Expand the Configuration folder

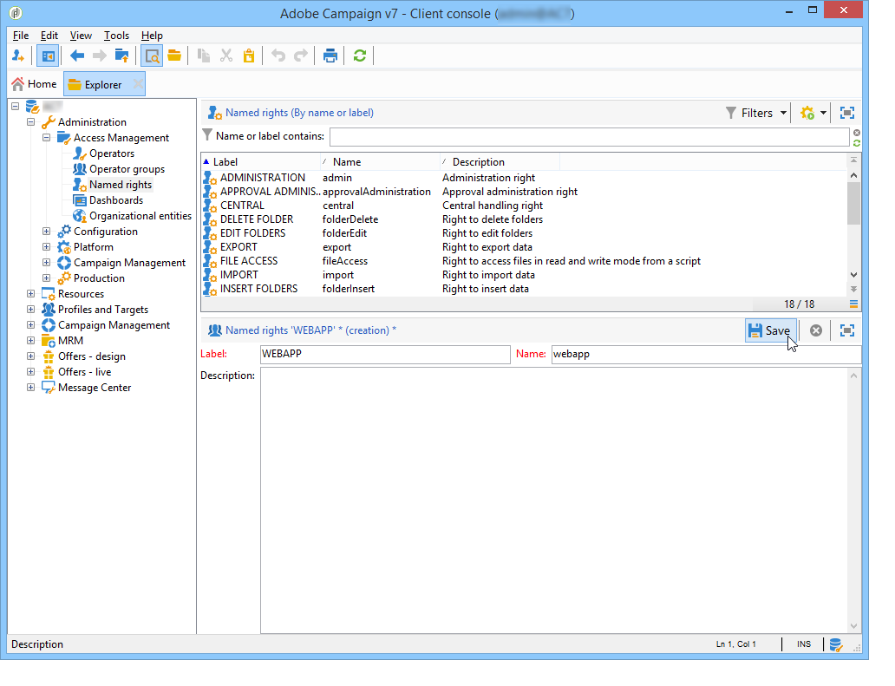pyautogui.click(x=47, y=232)
